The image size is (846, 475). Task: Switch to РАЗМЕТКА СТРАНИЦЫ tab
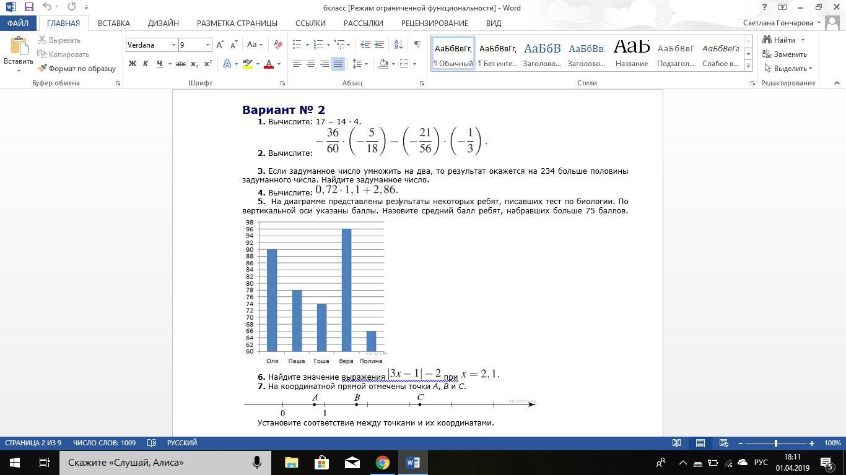237,23
